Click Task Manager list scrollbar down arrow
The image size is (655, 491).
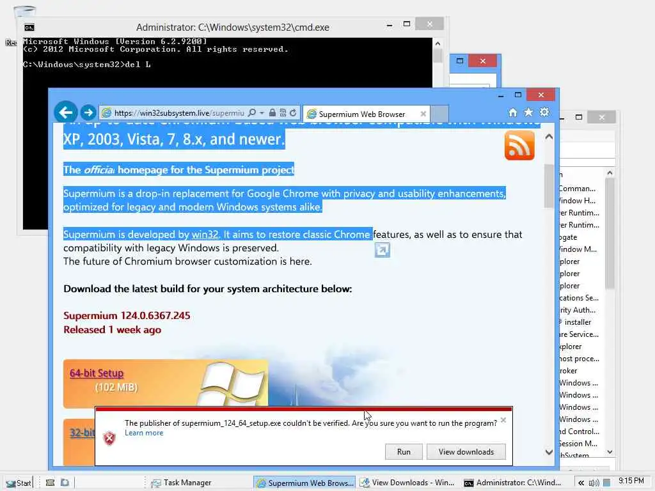click(610, 452)
